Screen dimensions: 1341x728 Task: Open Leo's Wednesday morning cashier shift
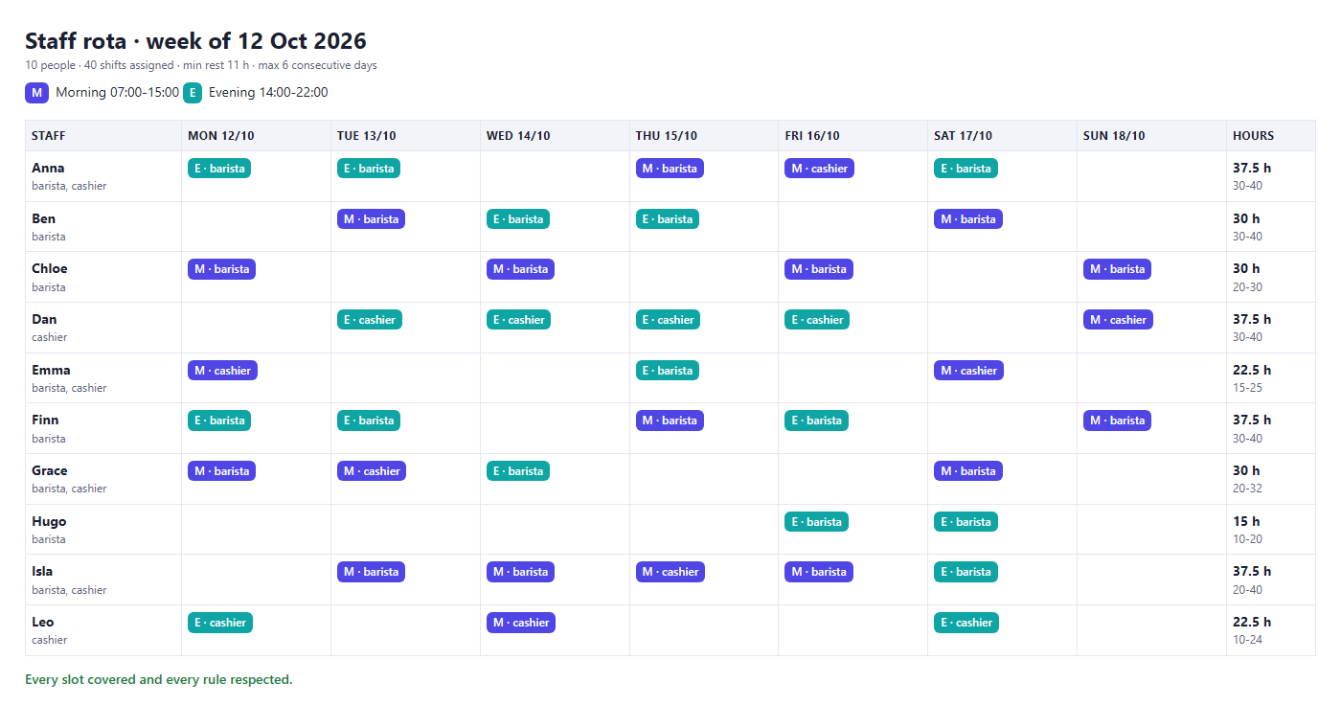point(521,623)
